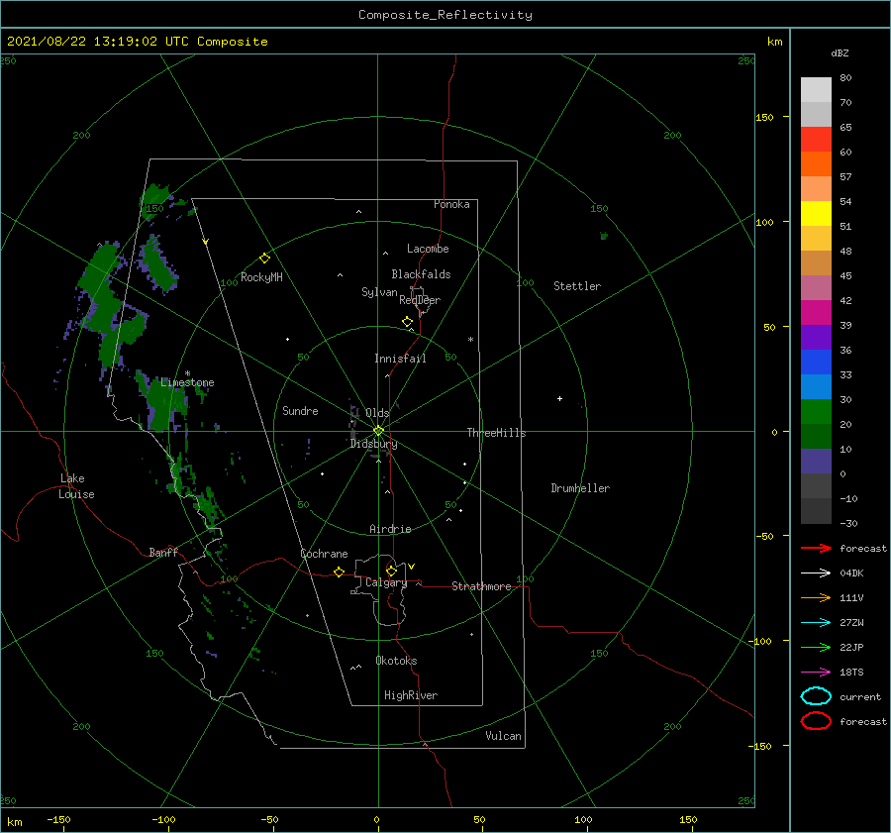Click the Drumheller city label

coord(580,488)
